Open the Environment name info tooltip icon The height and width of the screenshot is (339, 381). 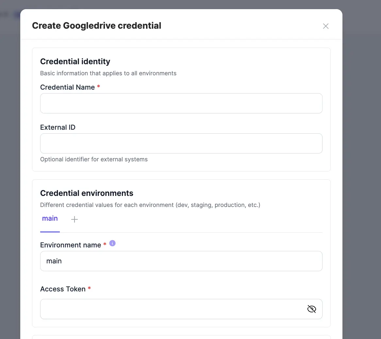(112, 243)
